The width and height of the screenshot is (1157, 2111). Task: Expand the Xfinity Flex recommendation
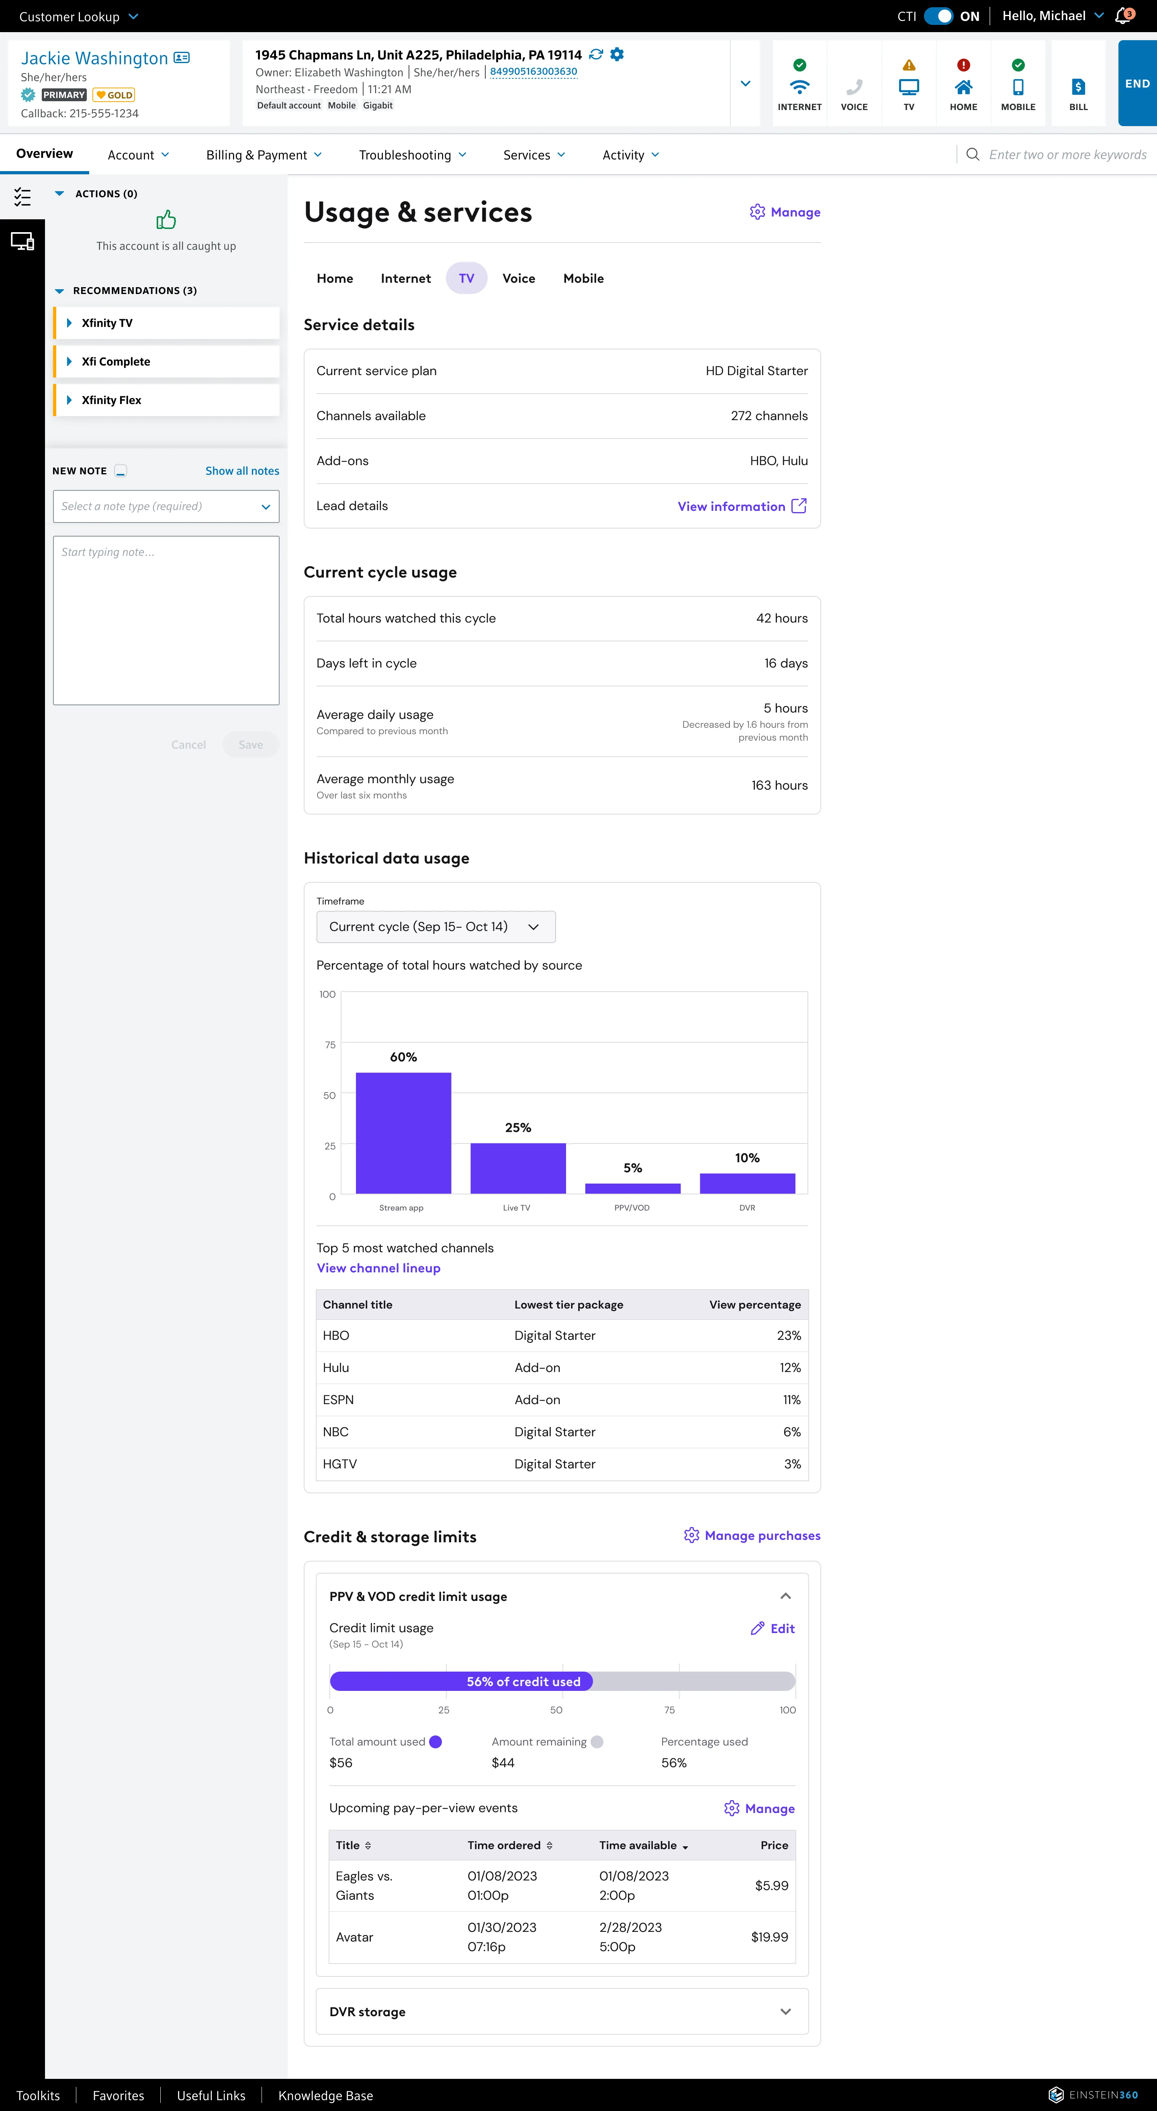167,400
